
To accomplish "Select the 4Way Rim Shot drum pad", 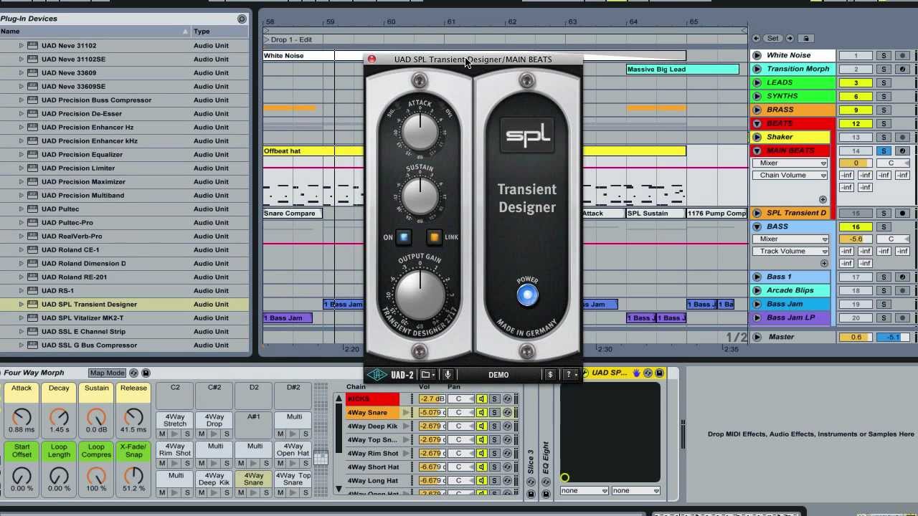I will point(175,454).
